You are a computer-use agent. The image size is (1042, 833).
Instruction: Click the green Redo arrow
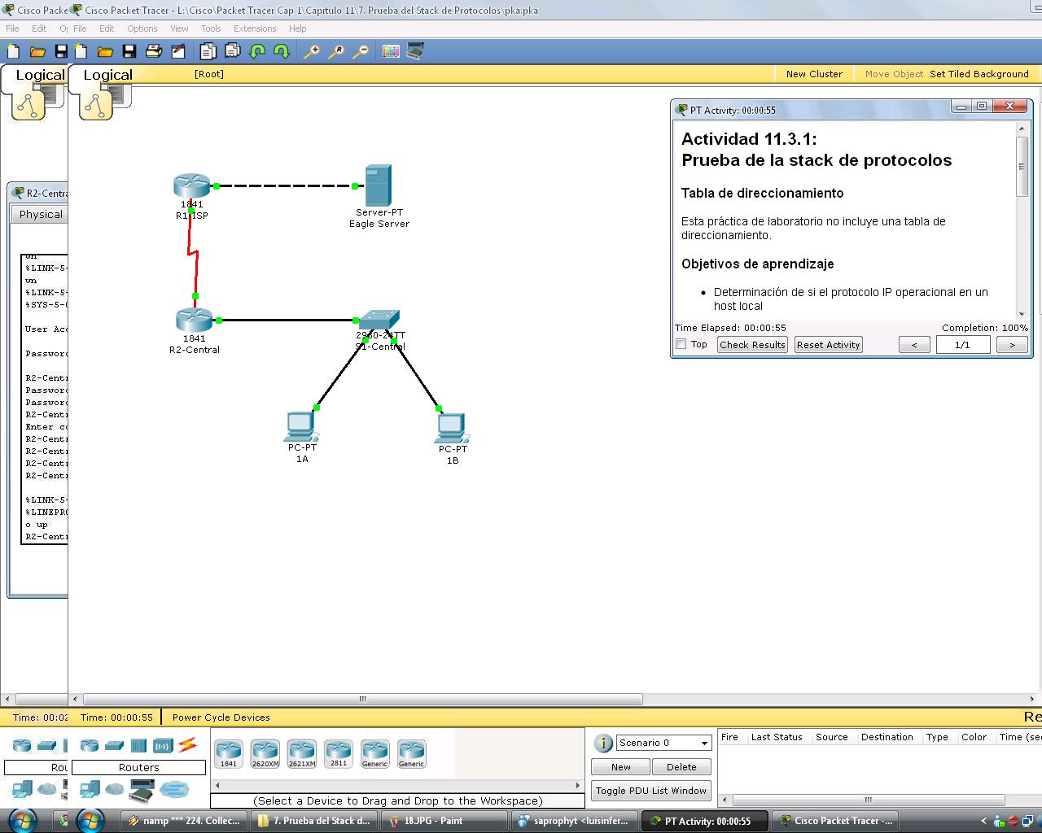click(282, 51)
